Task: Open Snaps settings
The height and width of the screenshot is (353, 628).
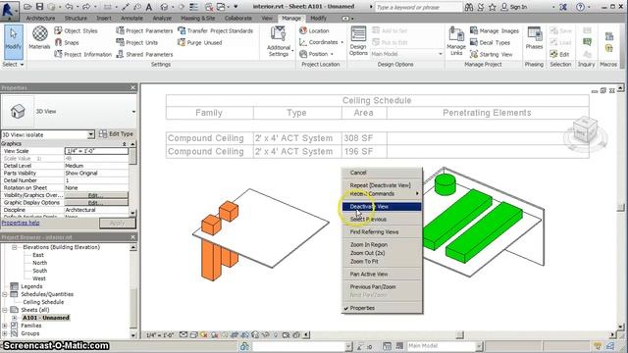Action: point(67,42)
